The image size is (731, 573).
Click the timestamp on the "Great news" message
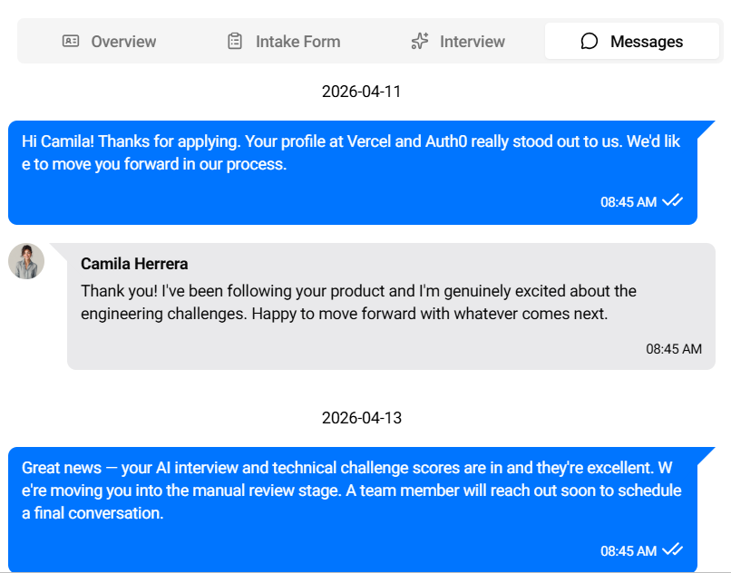click(x=628, y=551)
